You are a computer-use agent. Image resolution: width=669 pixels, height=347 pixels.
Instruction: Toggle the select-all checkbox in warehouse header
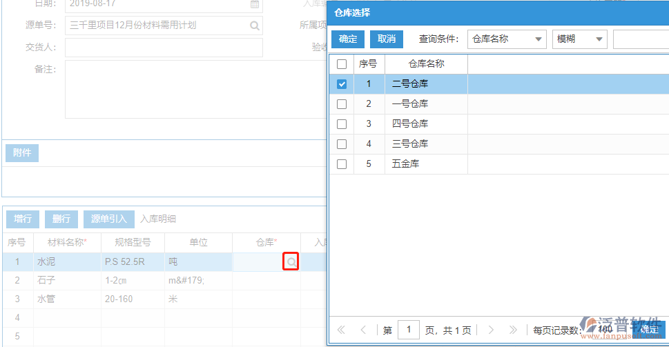click(x=341, y=64)
